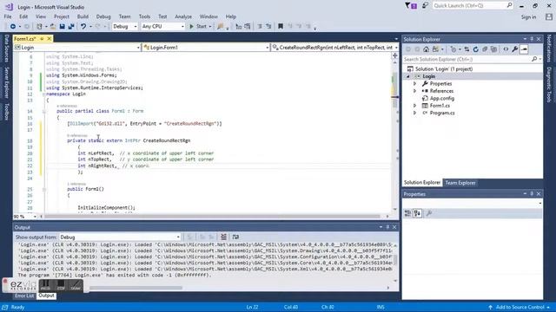Open the Analyze menu

pyautogui.click(x=183, y=16)
